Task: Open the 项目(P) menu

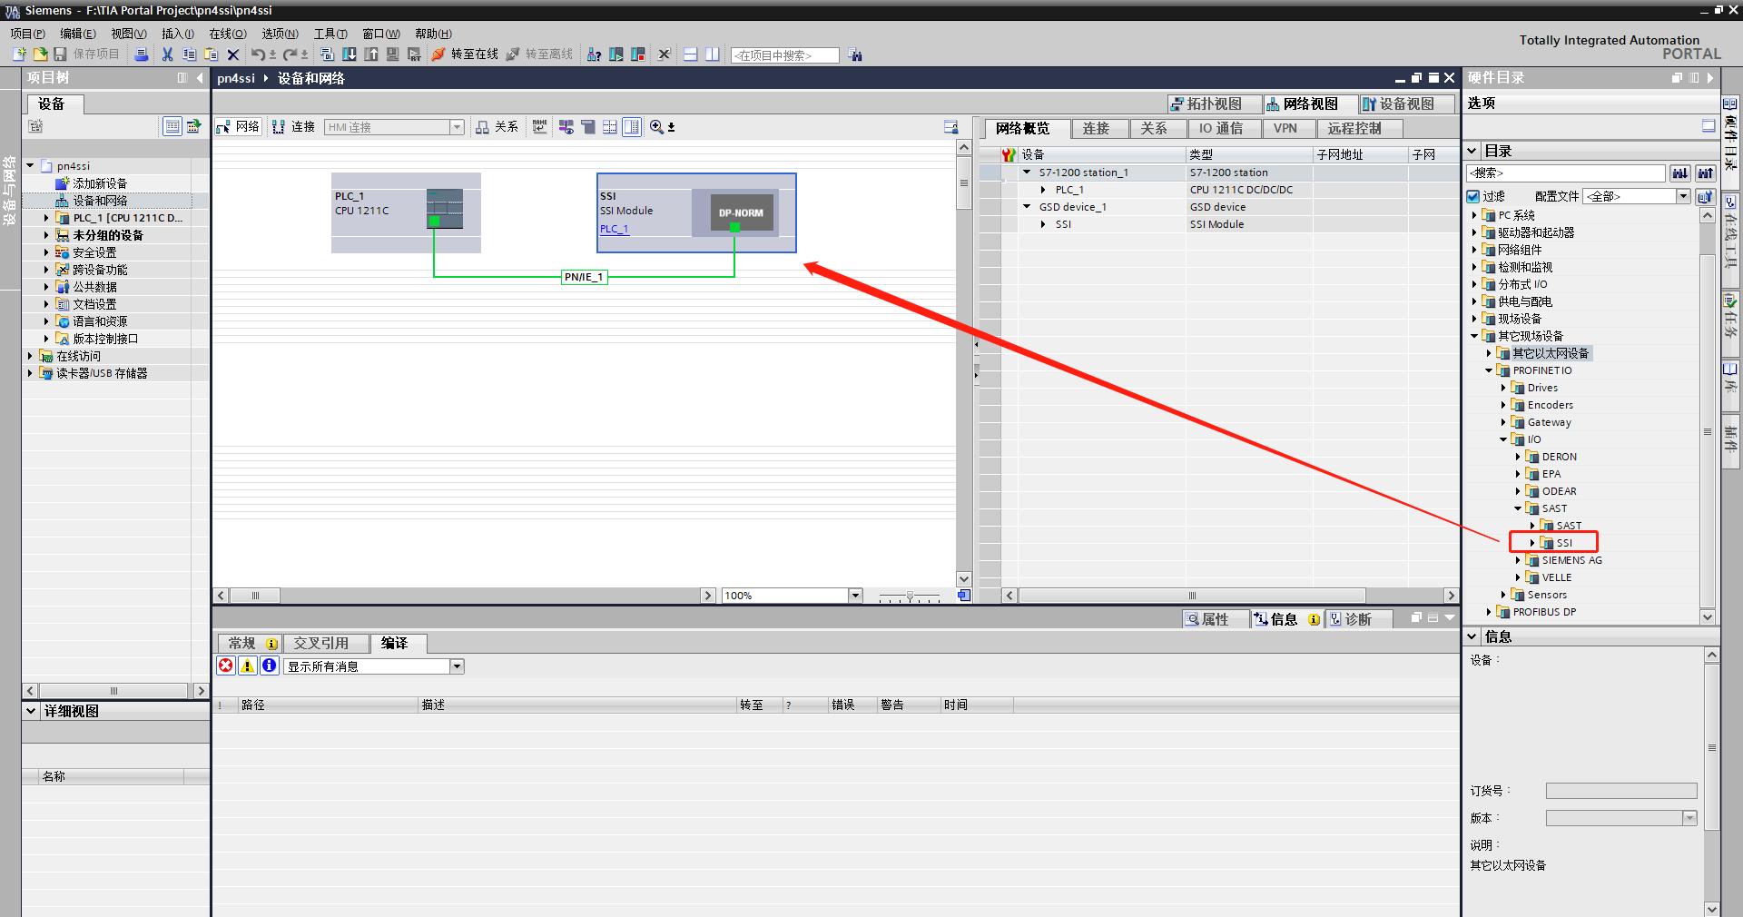Action: (28, 34)
